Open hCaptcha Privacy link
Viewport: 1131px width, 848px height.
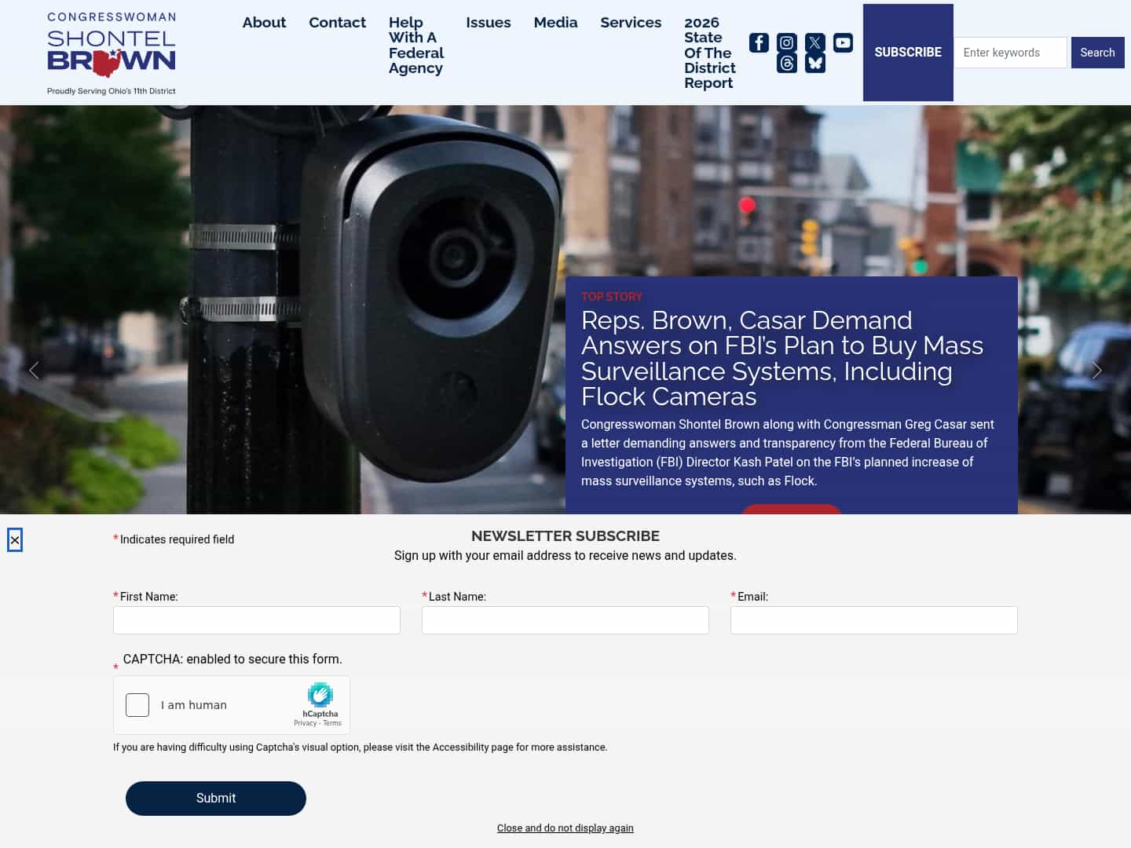(x=305, y=723)
